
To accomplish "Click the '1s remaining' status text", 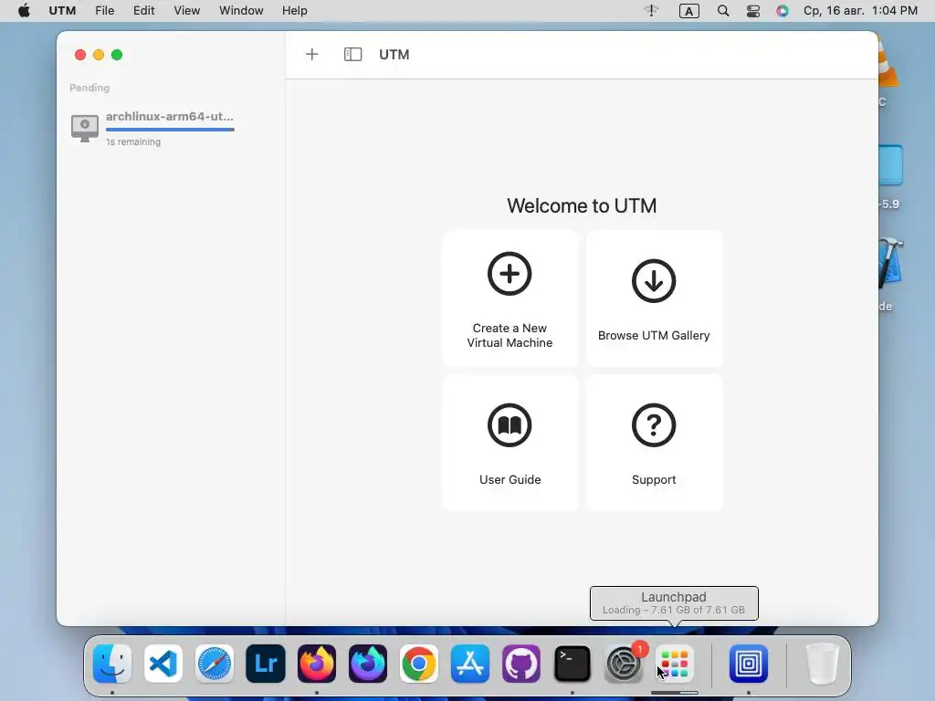I will pos(133,141).
